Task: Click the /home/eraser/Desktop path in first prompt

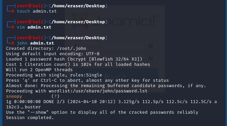Action: point(78,6)
